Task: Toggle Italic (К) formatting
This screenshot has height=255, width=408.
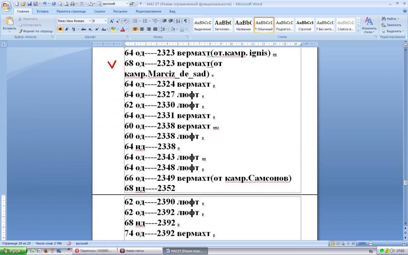Action: 67,29
